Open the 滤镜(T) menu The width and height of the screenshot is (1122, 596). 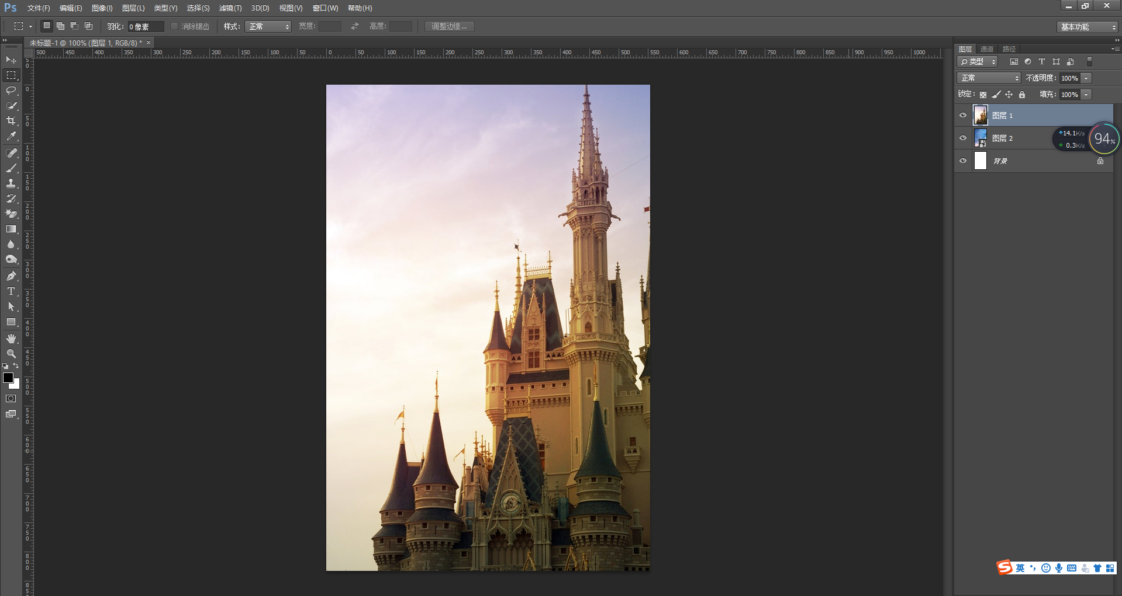(x=230, y=8)
